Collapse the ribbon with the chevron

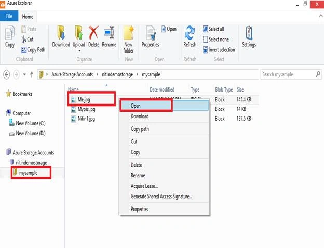click(321, 16)
